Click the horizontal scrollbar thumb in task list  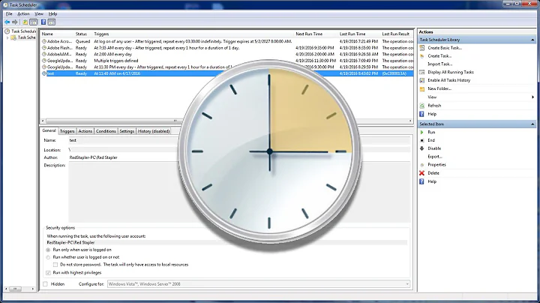pos(175,121)
